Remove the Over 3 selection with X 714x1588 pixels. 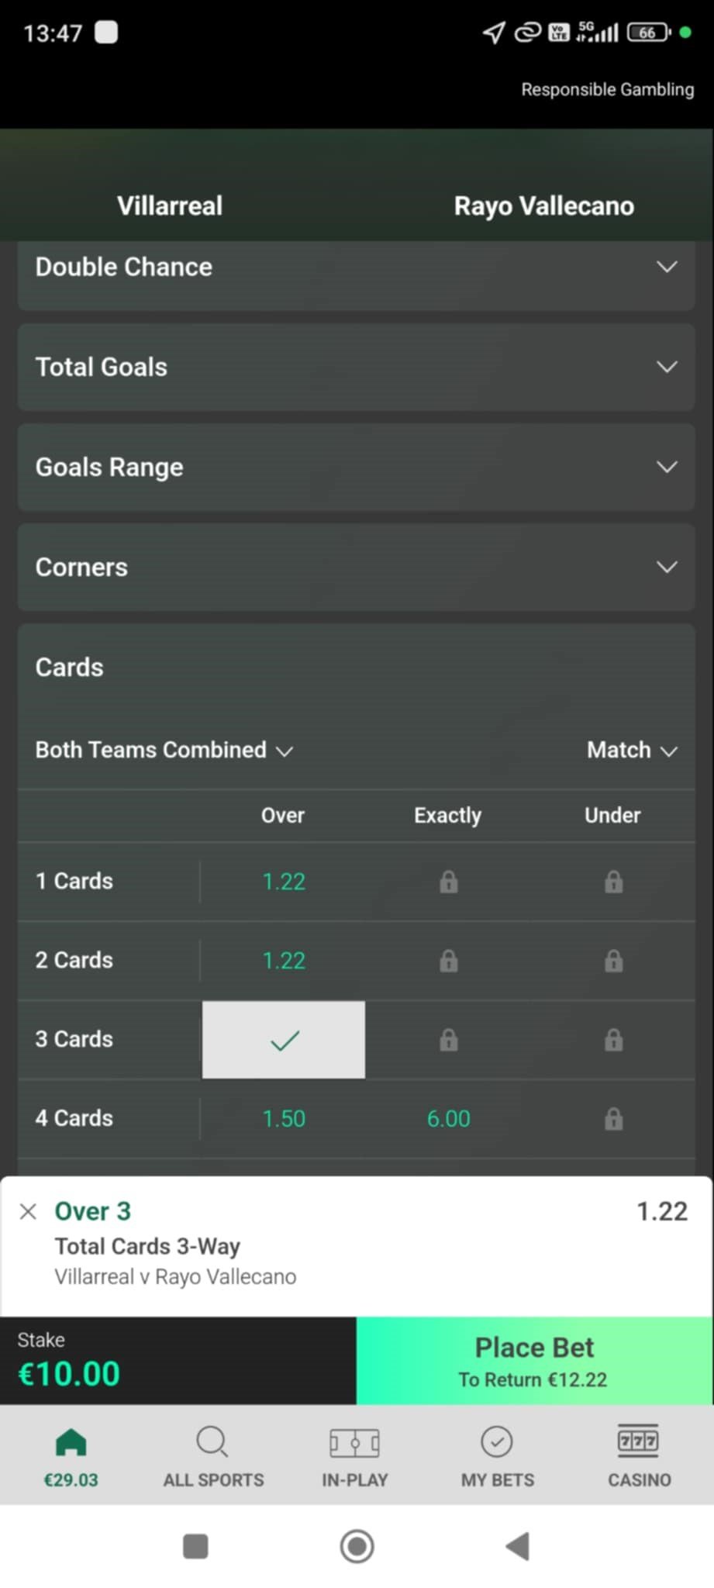[28, 1211]
